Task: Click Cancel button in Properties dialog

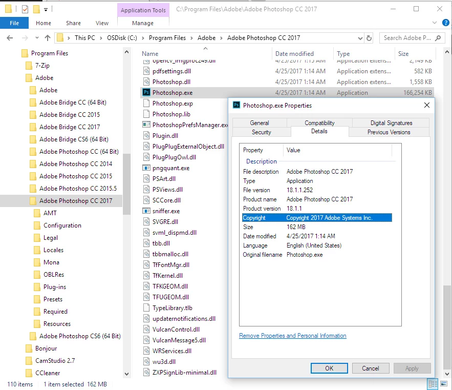Action: tap(371, 368)
